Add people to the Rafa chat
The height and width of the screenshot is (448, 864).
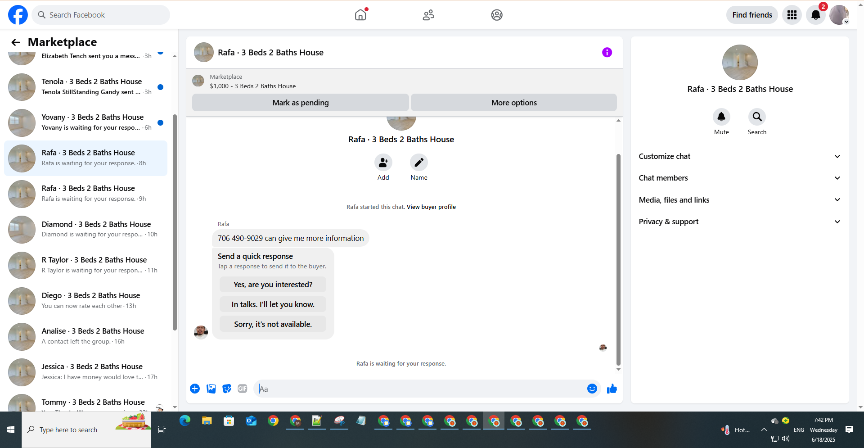tap(383, 163)
